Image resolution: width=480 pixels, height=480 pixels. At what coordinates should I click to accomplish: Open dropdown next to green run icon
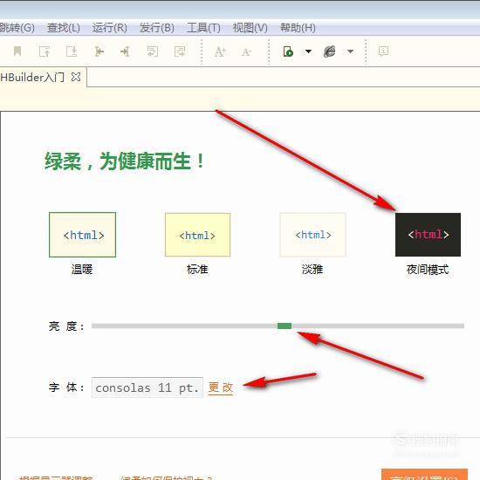[x=308, y=51]
